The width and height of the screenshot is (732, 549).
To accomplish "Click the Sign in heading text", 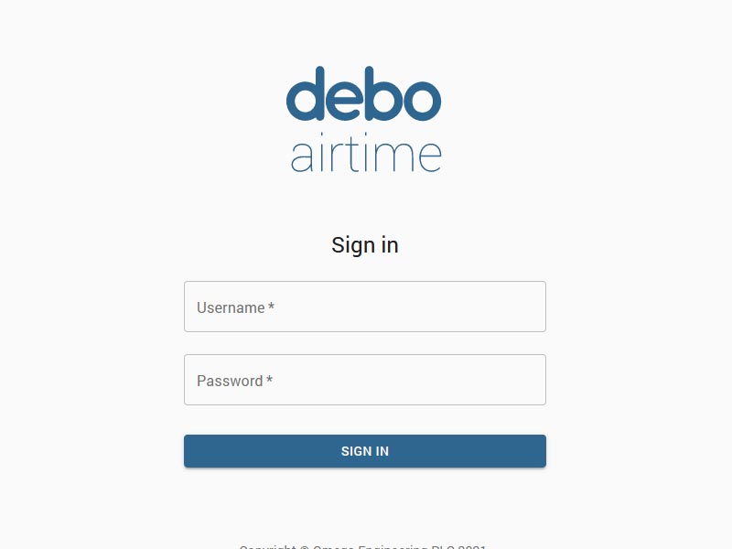I will pyautogui.click(x=365, y=245).
